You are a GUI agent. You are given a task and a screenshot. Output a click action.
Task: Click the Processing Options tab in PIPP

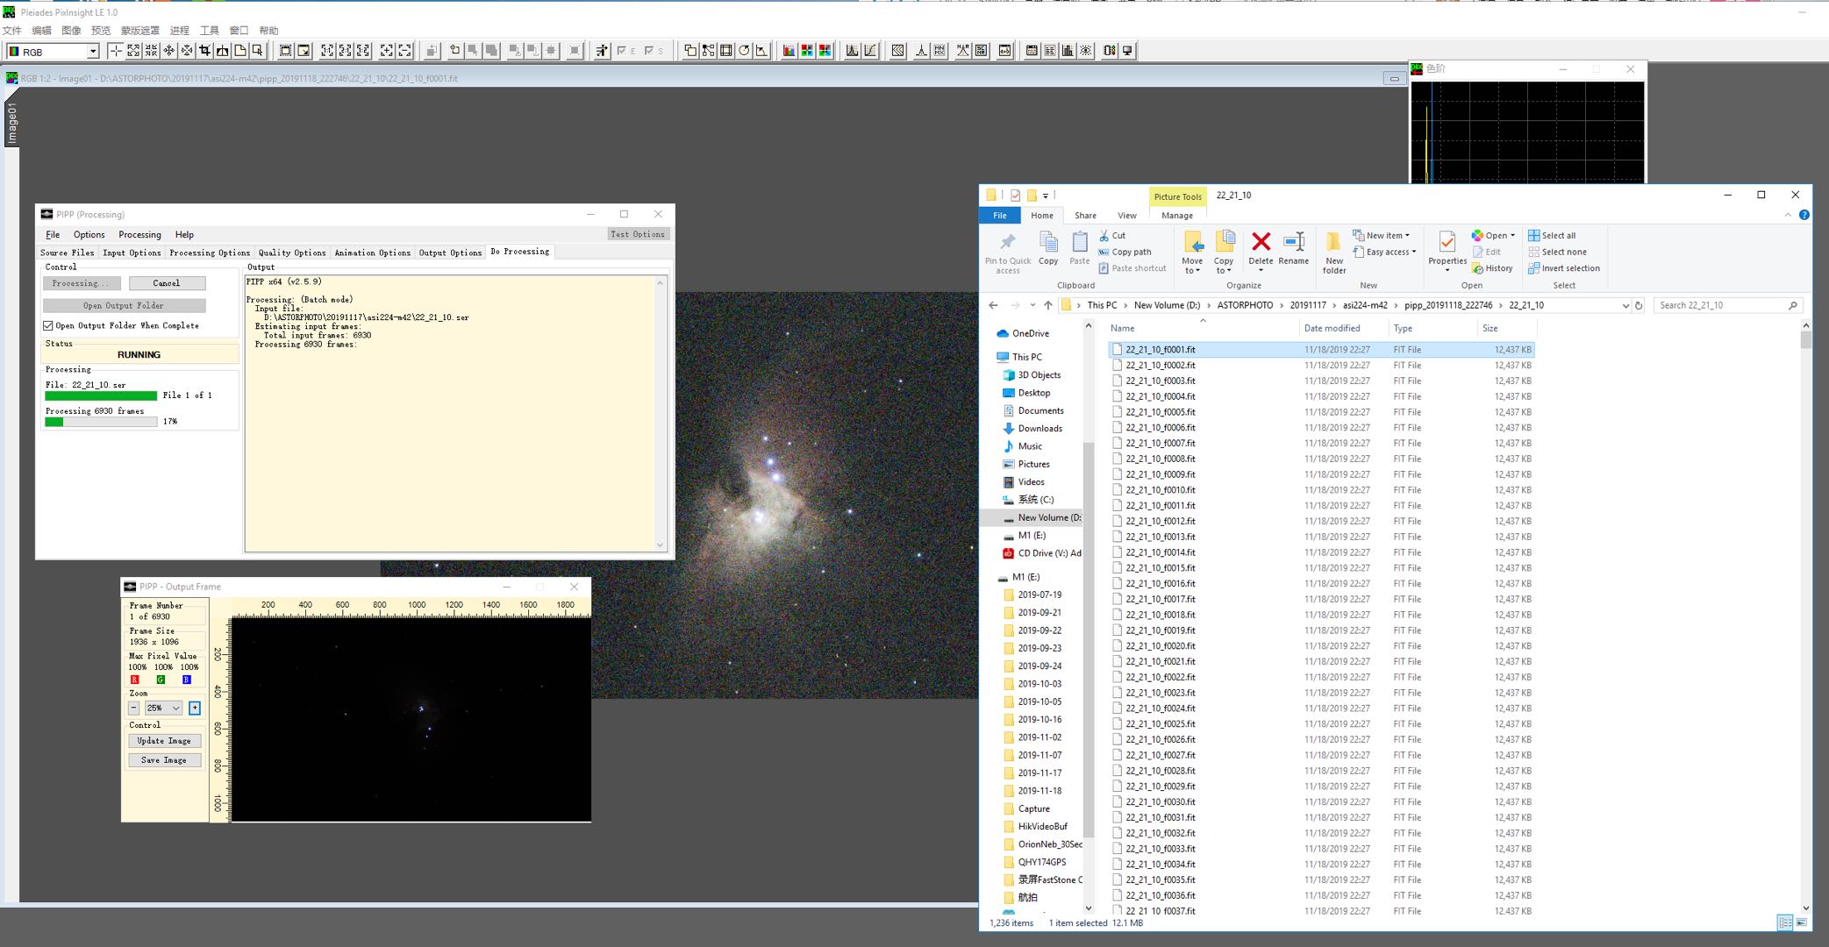[x=211, y=253]
